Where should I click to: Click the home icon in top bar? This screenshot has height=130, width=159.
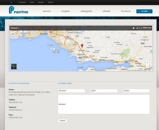12,2
